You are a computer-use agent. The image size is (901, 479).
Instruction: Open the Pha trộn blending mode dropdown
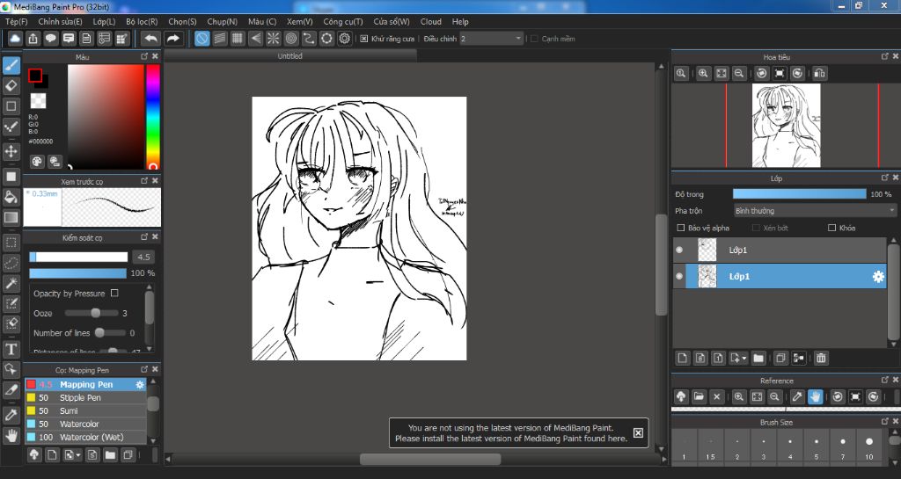pos(815,211)
